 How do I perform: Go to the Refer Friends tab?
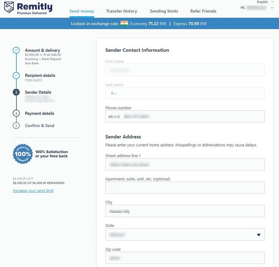coord(203,11)
